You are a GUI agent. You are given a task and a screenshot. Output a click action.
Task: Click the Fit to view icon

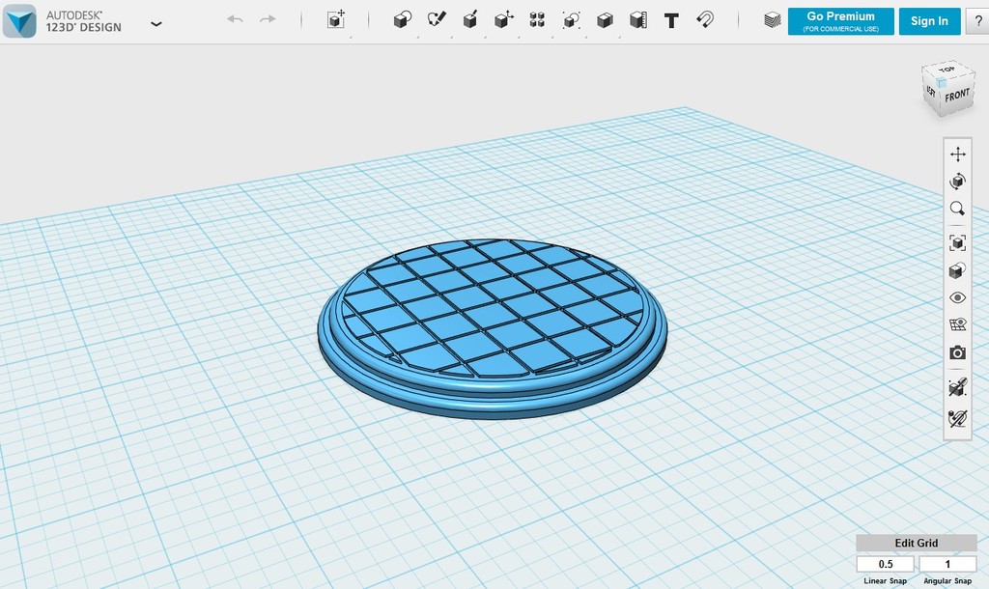(x=957, y=242)
